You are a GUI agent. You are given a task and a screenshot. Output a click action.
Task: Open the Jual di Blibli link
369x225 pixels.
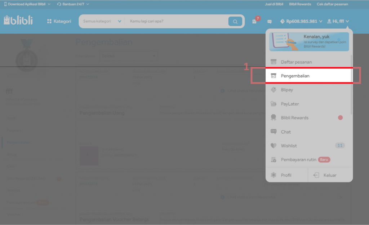[274, 4]
